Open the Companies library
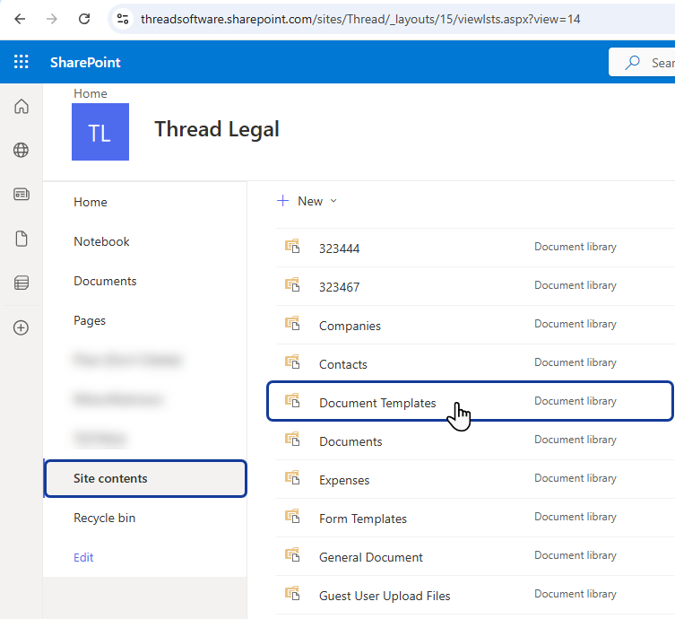The width and height of the screenshot is (675, 619). 350,326
